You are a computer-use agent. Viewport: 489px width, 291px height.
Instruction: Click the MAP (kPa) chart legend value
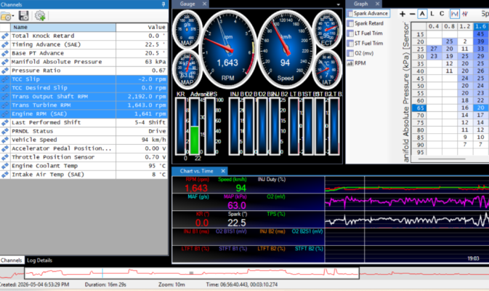click(237, 205)
